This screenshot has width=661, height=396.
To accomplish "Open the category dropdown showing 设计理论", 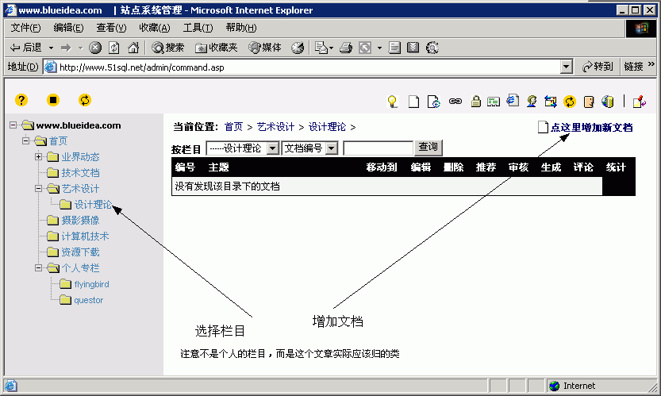I will pyautogui.click(x=242, y=148).
